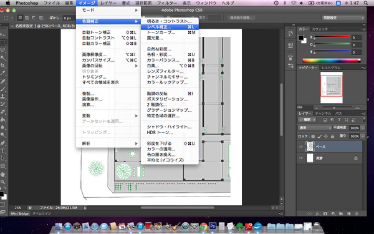The width and height of the screenshot is (374, 234).
Task: Choose 色相・彩度 menu item
Action: (170, 55)
